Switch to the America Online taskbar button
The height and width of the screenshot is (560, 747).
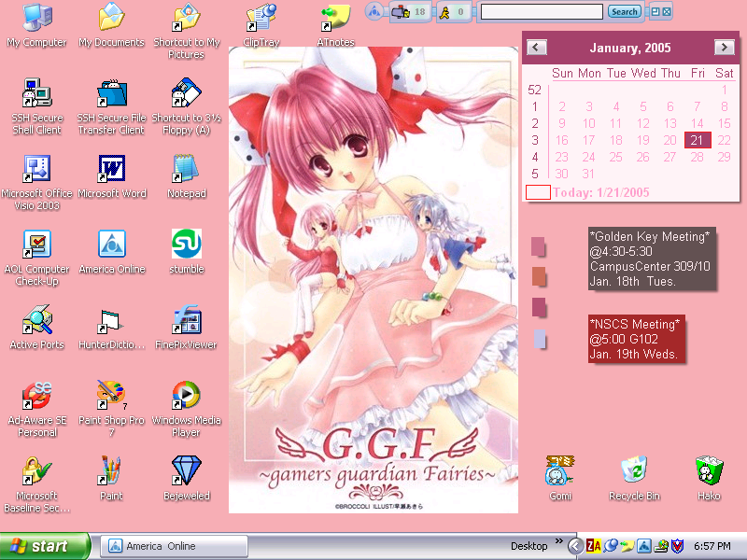coord(174,546)
